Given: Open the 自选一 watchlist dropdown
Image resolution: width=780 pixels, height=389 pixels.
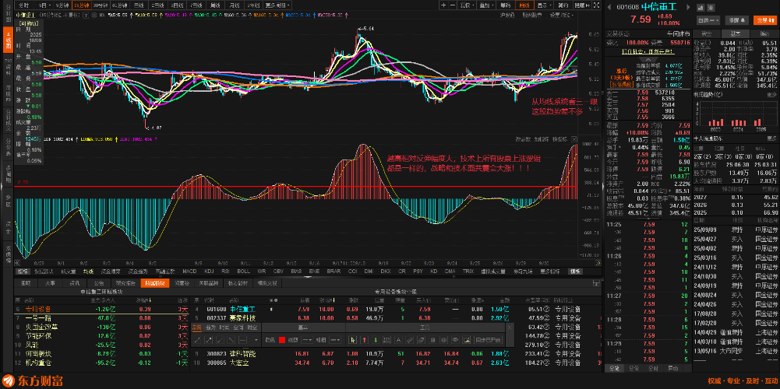Looking at the screenshot, I should 709,20.
